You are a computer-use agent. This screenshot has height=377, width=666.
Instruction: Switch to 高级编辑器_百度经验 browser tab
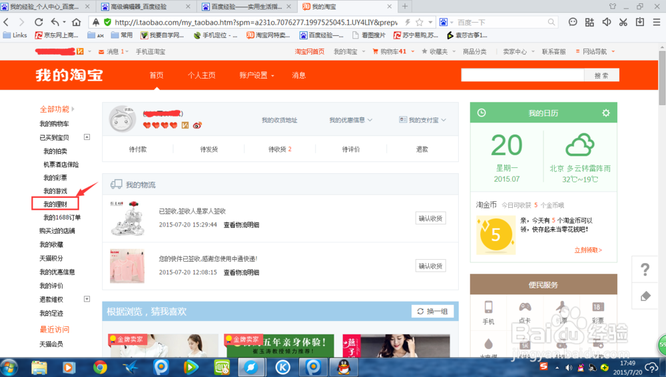[146, 7]
